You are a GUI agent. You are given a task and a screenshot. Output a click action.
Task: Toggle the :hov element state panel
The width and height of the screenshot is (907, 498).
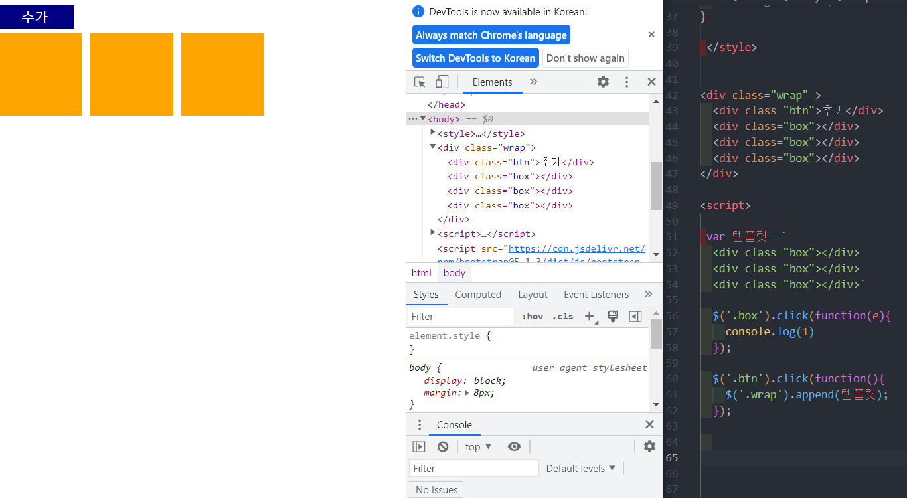coord(533,317)
